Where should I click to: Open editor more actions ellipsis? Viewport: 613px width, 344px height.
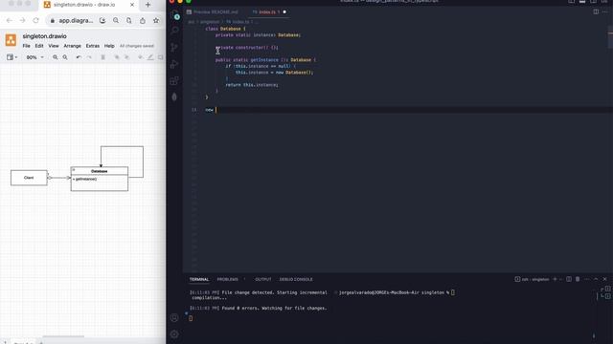[x=605, y=11]
